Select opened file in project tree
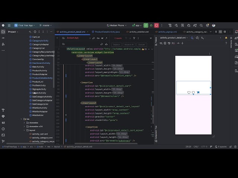 35,32
